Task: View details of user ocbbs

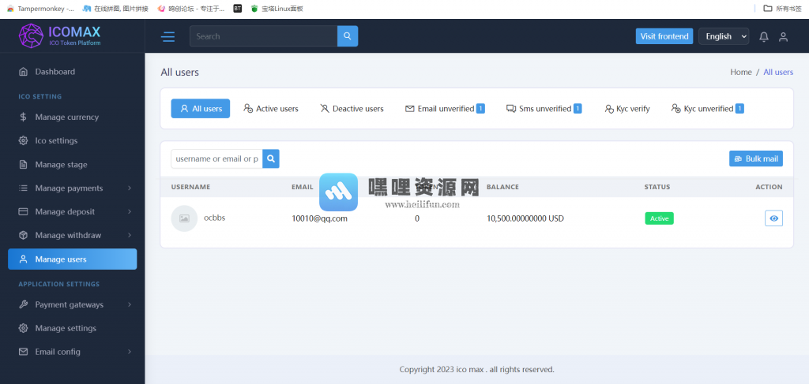Action: [773, 218]
